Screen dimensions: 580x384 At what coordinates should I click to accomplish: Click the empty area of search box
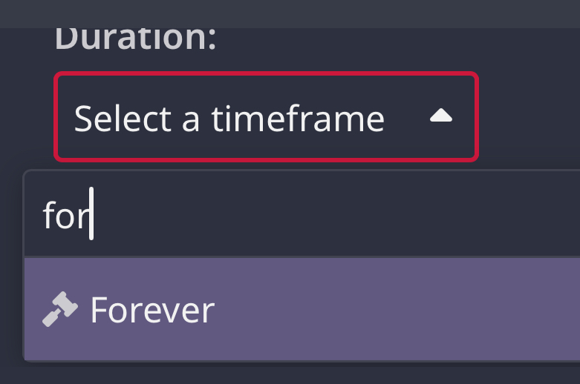pos(334,216)
